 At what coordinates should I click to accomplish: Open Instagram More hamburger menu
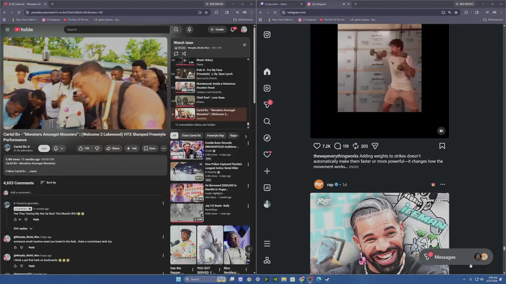[x=267, y=244]
